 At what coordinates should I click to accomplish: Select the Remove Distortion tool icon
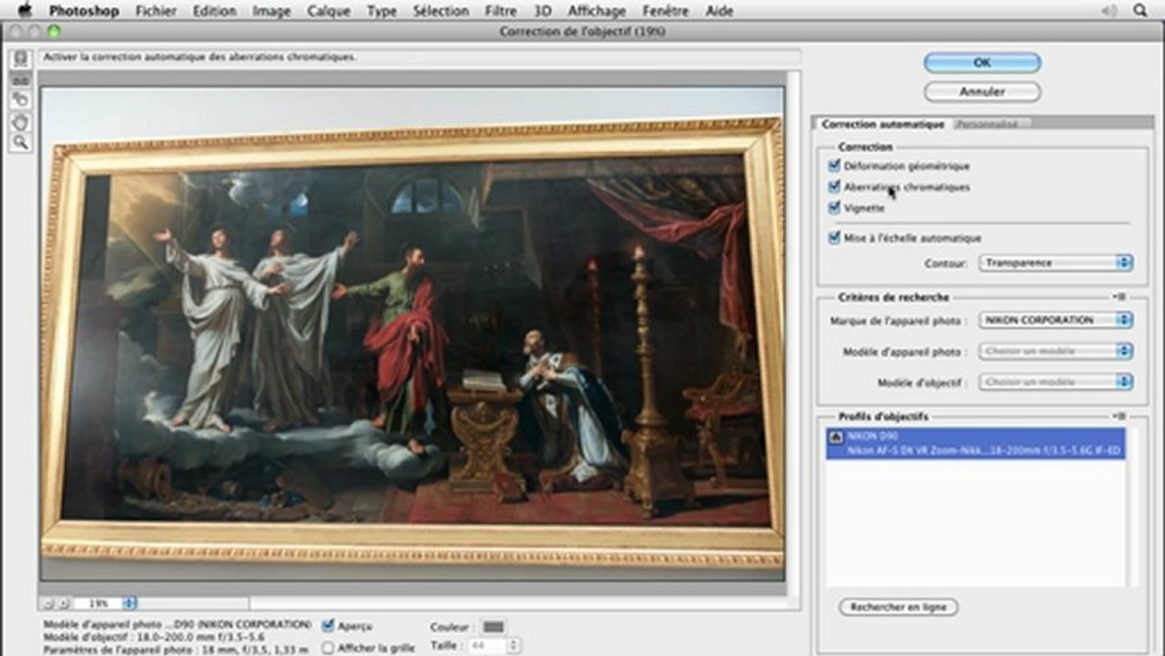pyautogui.click(x=20, y=59)
